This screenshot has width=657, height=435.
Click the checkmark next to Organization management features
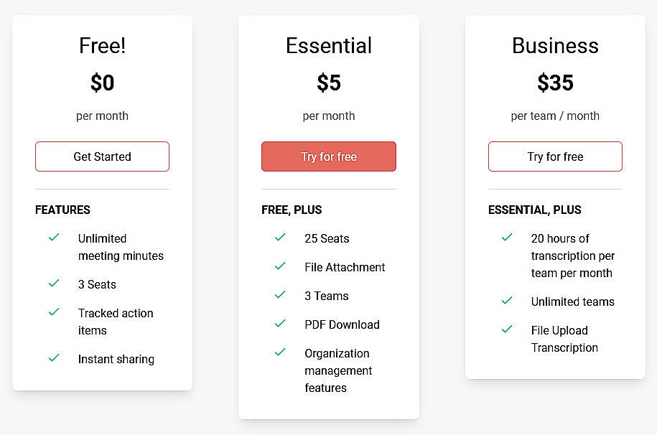[x=280, y=353]
